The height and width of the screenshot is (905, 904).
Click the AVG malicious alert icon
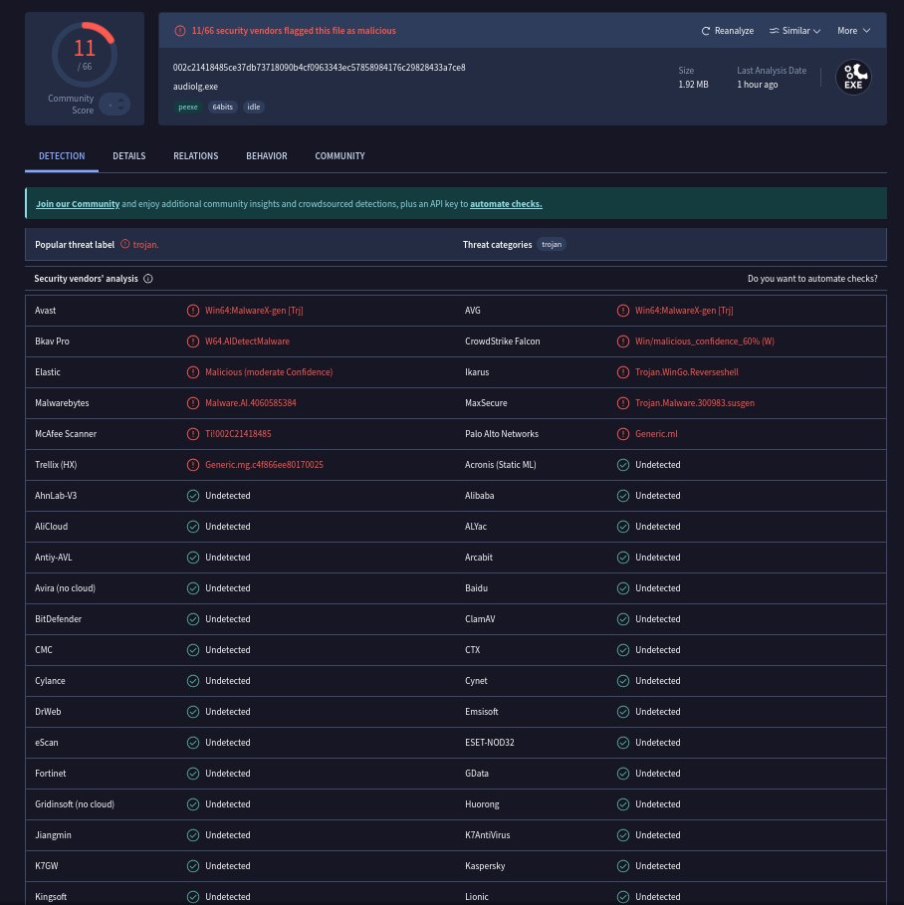click(623, 311)
